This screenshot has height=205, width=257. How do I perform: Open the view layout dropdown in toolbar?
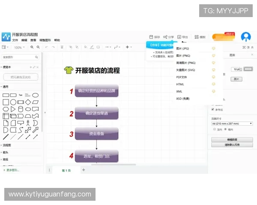pyautogui.click(x=5, y=47)
